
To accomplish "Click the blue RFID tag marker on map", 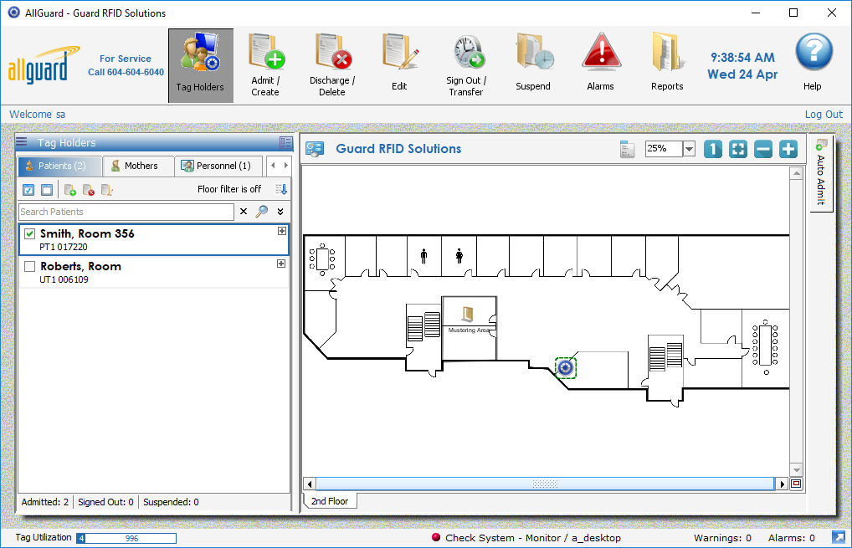I will click(566, 368).
